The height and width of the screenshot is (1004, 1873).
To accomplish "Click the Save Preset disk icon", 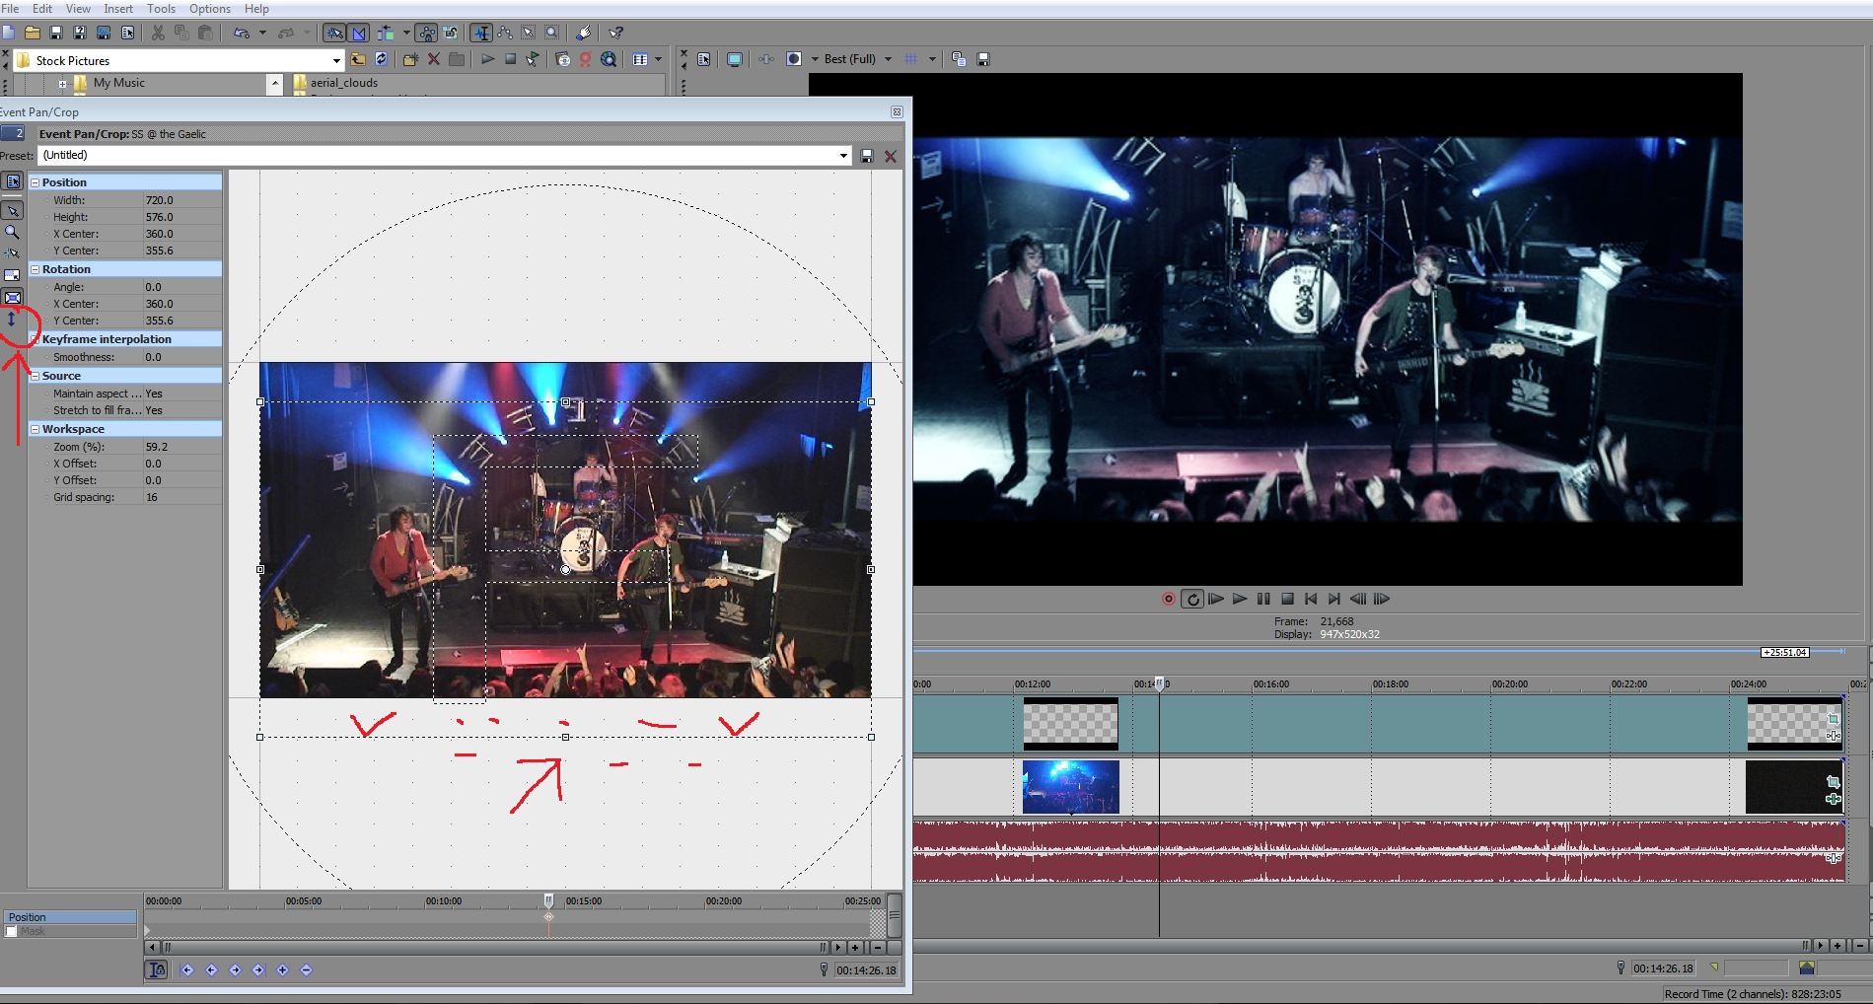I will point(867,156).
